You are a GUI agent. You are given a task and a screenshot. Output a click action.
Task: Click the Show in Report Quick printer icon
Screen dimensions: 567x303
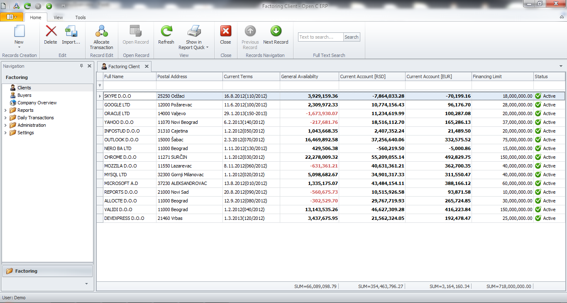(x=194, y=31)
